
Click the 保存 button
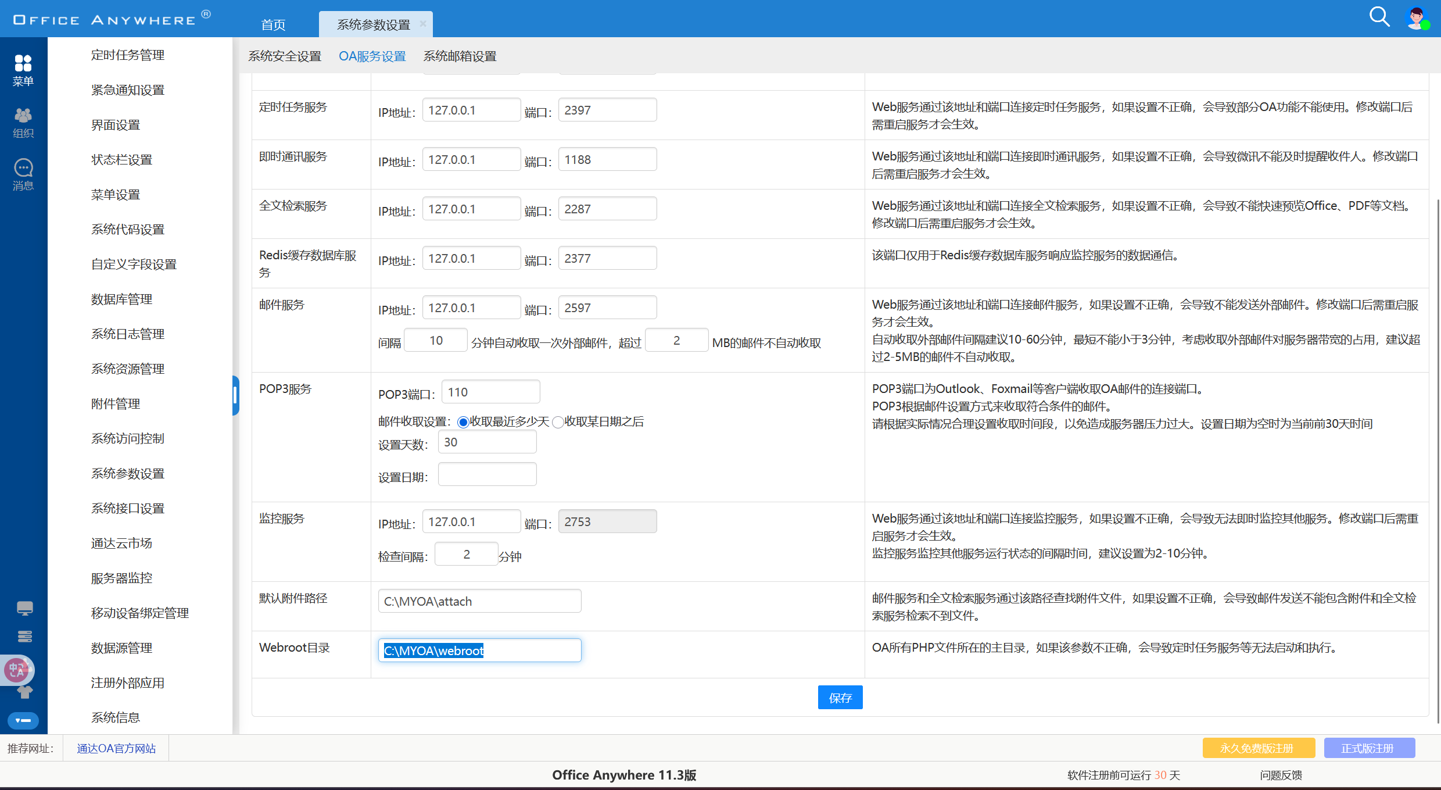point(840,698)
